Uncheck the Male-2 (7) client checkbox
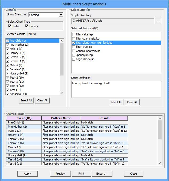The height and width of the screenshot is (181, 169). (8, 65)
